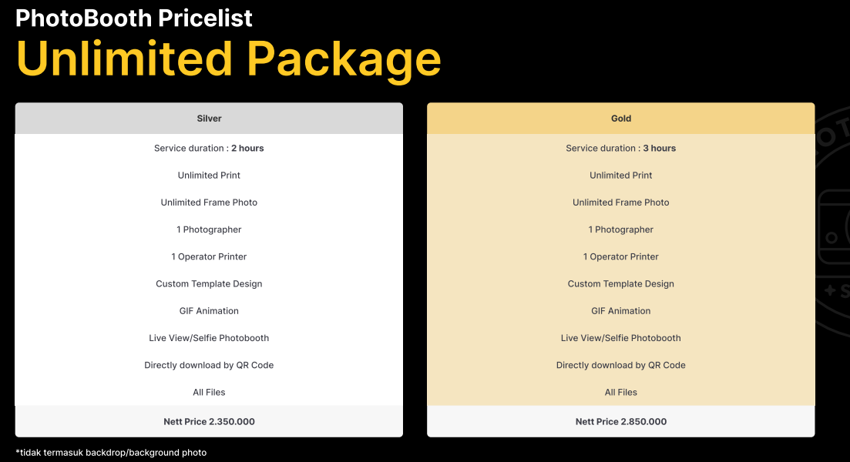Click the Silver package header
Screen dimensions: 850x462
pyautogui.click(x=209, y=118)
